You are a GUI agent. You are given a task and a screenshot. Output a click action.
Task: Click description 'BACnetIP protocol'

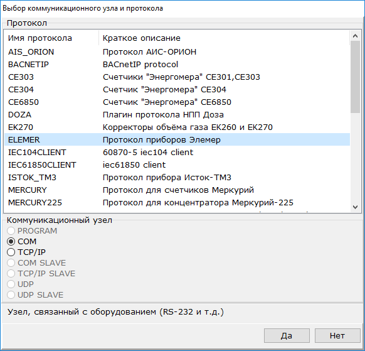(x=140, y=65)
